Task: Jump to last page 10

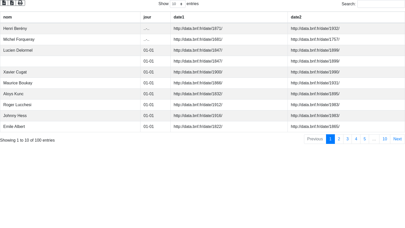Action: click(x=384, y=139)
